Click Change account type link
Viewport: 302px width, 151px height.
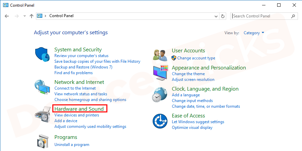[x=196, y=58]
